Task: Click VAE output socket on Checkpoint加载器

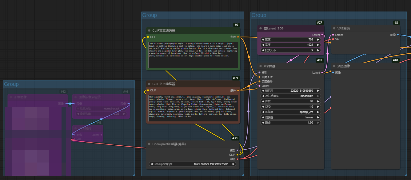Action: pos(237,159)
